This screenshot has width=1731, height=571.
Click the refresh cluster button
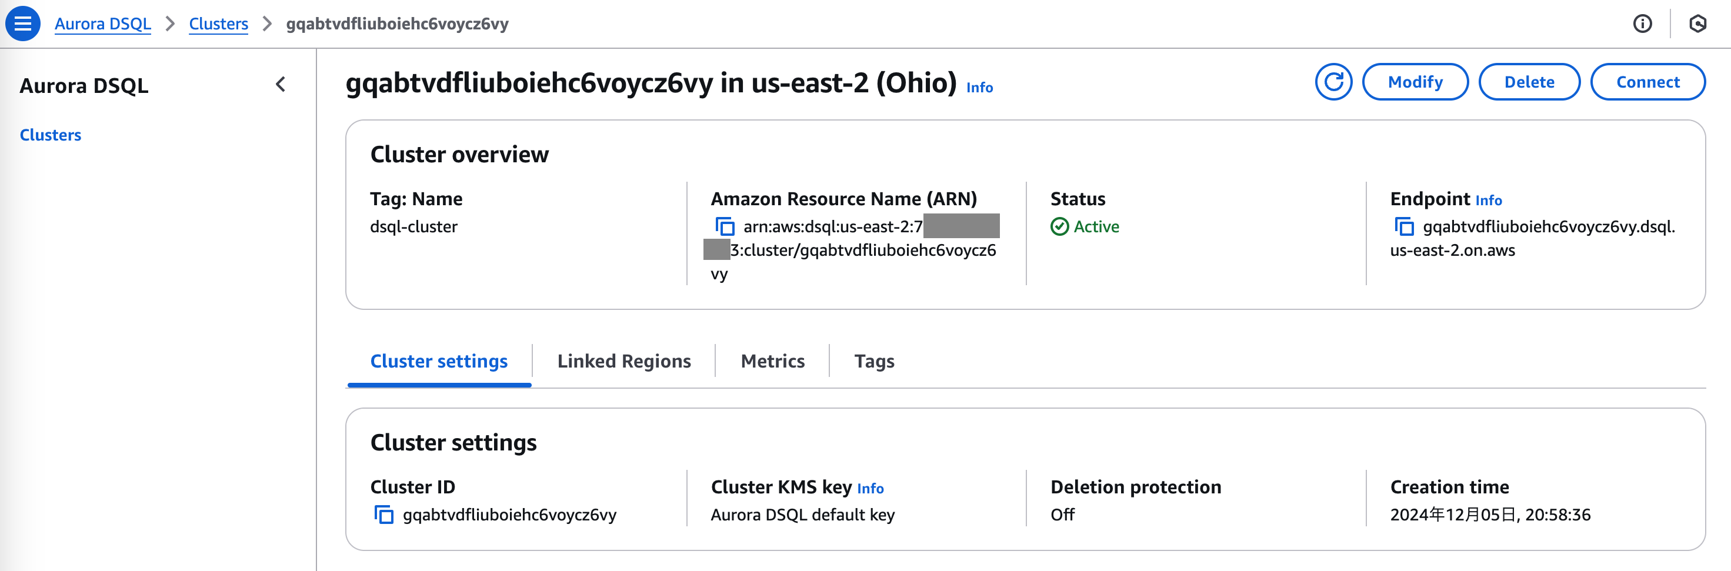[1333, 82]
